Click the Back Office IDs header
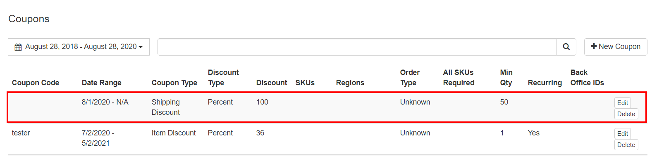This screenshot has height=156, width=652. click(587, 77)
